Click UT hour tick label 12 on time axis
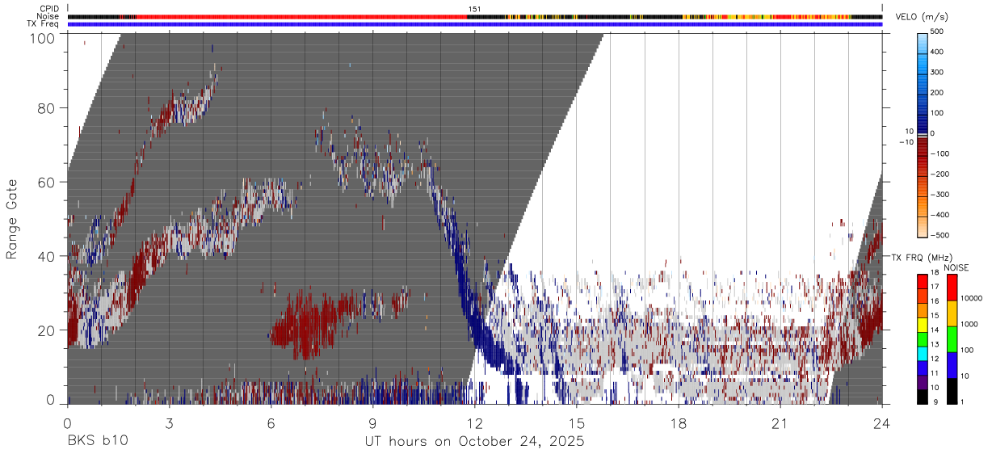 point(474,423)
